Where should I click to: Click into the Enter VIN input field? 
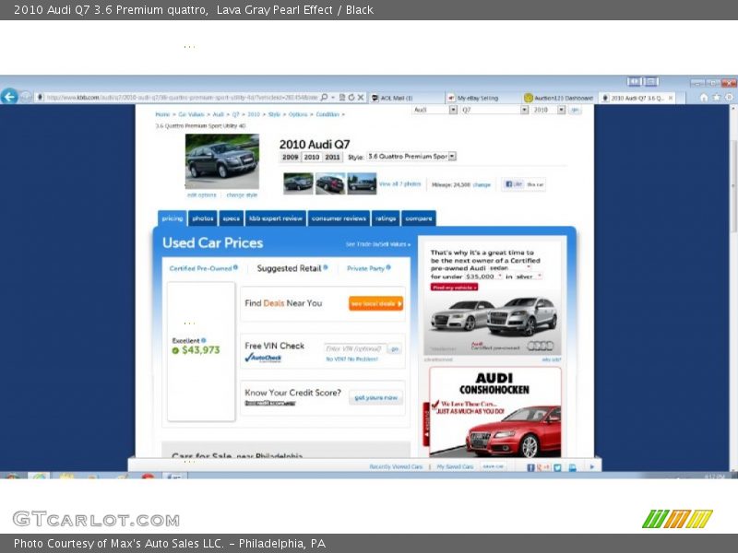click(355, 349)
